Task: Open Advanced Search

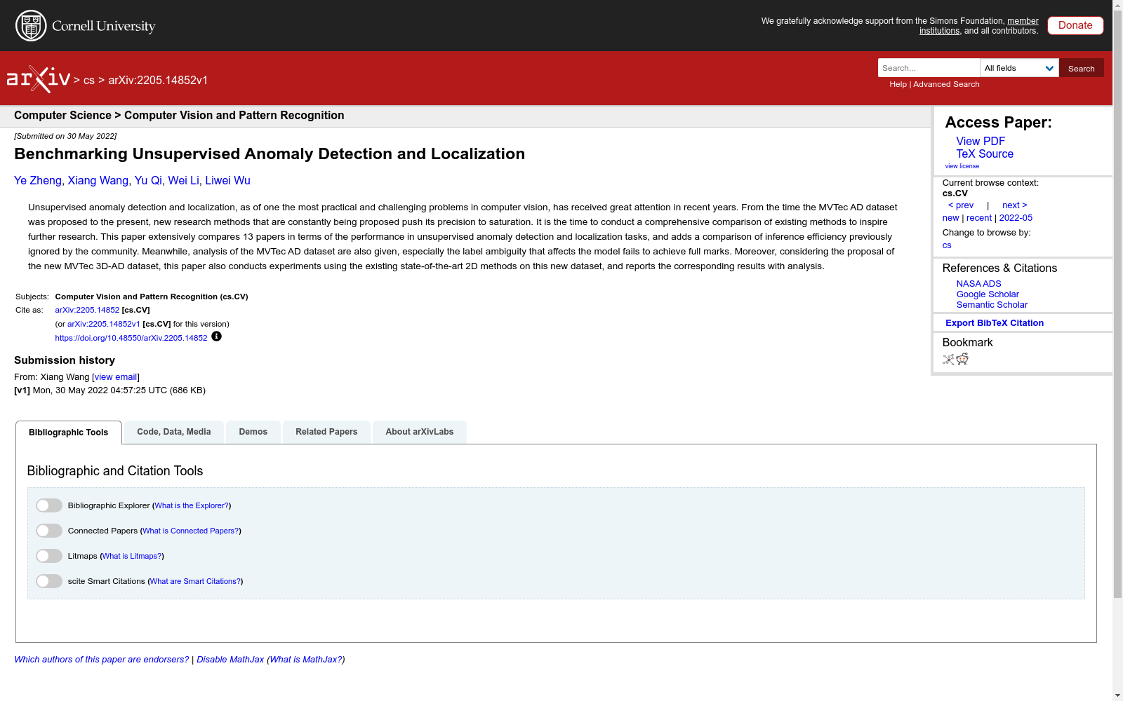Action: [x=946, y=84]
